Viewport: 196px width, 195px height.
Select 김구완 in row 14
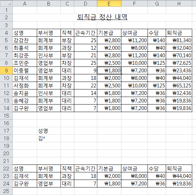coord(25,108)
